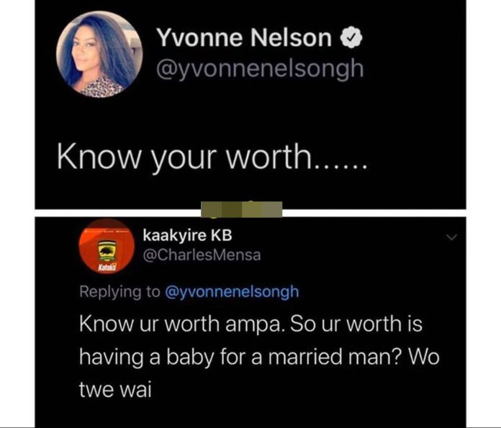Click the pixelated censored bar between tweets
501x428 pixels.
(x=242, y=209)
